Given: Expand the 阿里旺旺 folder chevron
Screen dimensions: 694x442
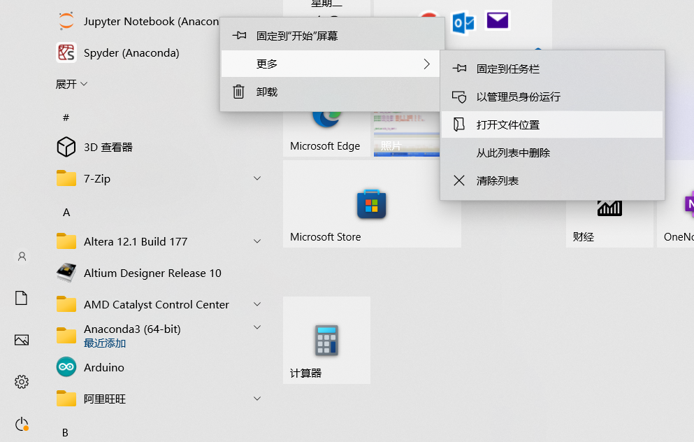Looking at the screenshot, I should [257, 398].
